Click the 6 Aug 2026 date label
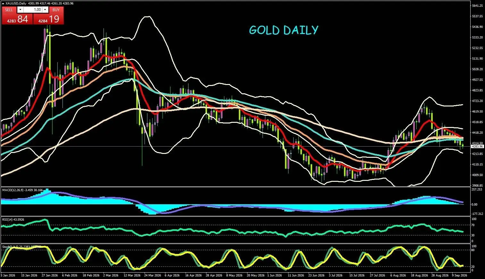485x279 pixels. pos(398,275)
